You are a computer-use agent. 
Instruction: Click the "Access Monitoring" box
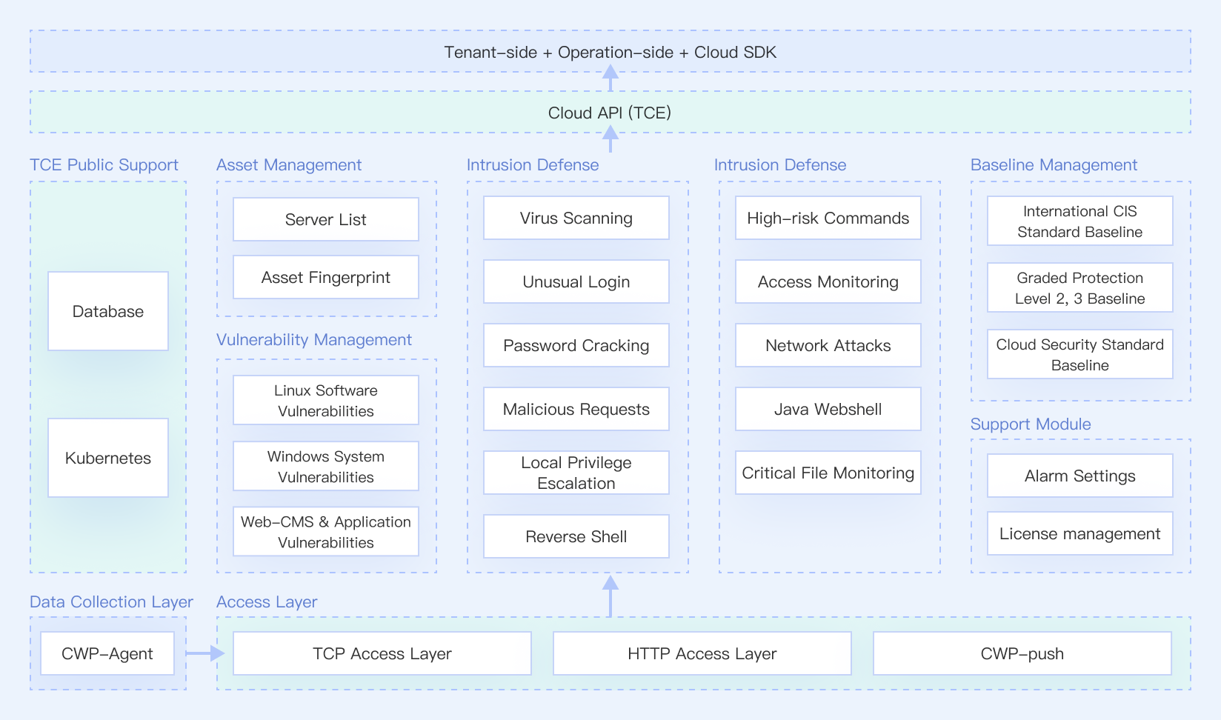coord(828,281)
